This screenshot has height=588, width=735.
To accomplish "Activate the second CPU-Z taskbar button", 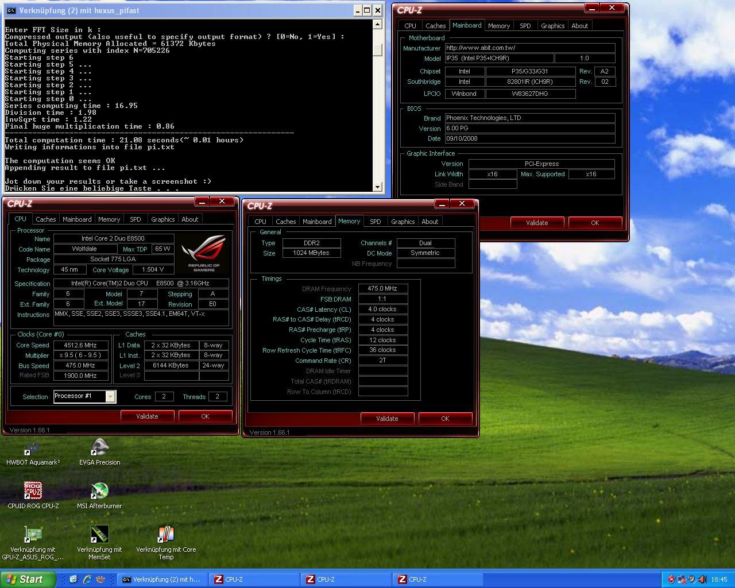I will [346, 579].
